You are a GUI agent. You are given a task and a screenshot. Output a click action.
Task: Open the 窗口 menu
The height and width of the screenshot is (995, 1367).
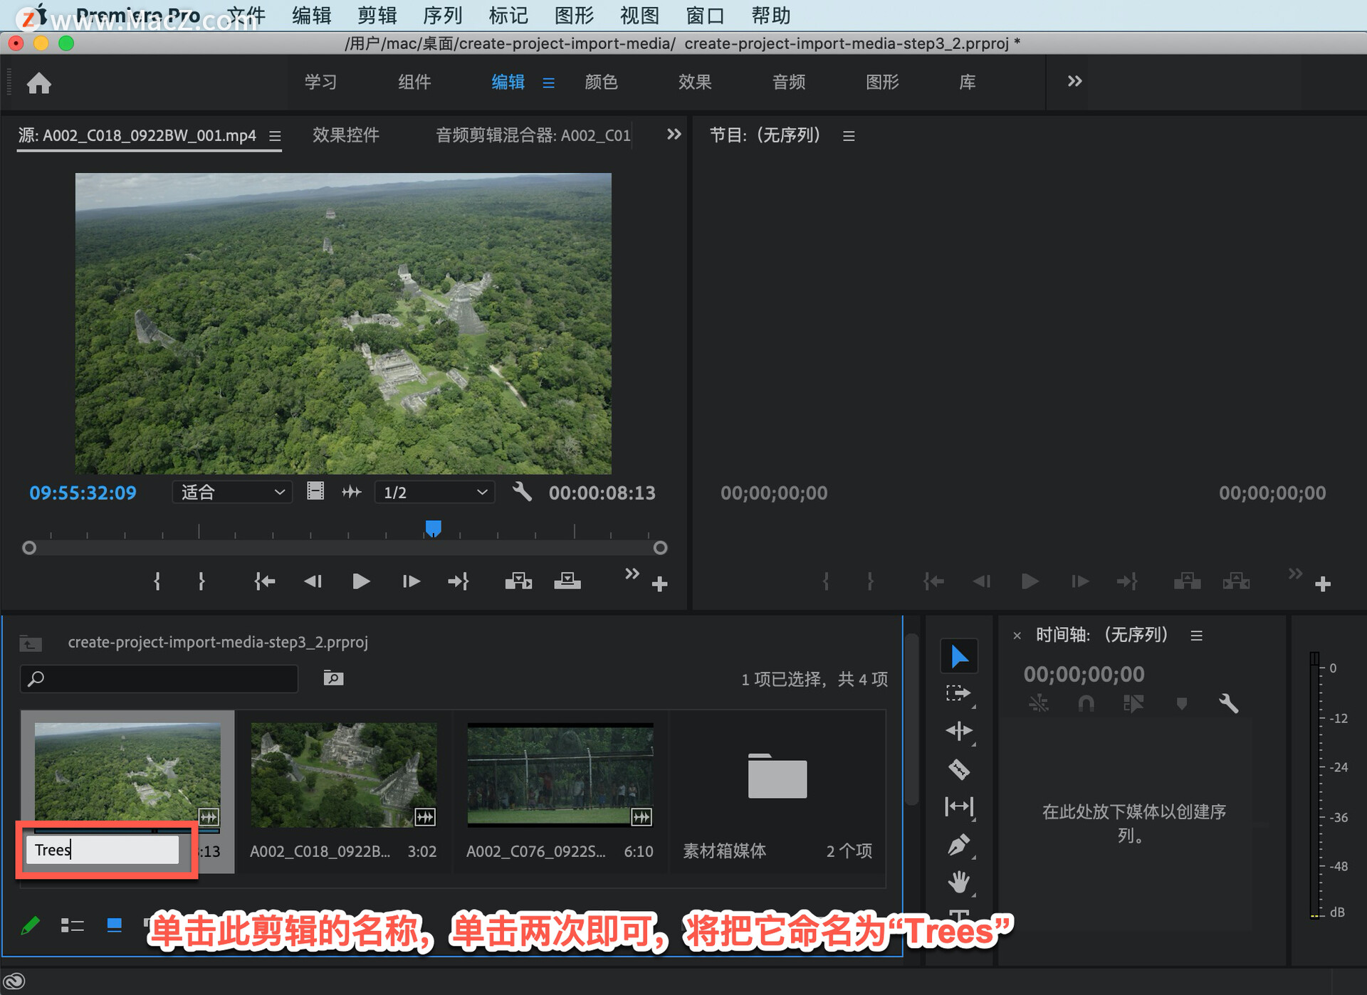click(x=705, y=16)
